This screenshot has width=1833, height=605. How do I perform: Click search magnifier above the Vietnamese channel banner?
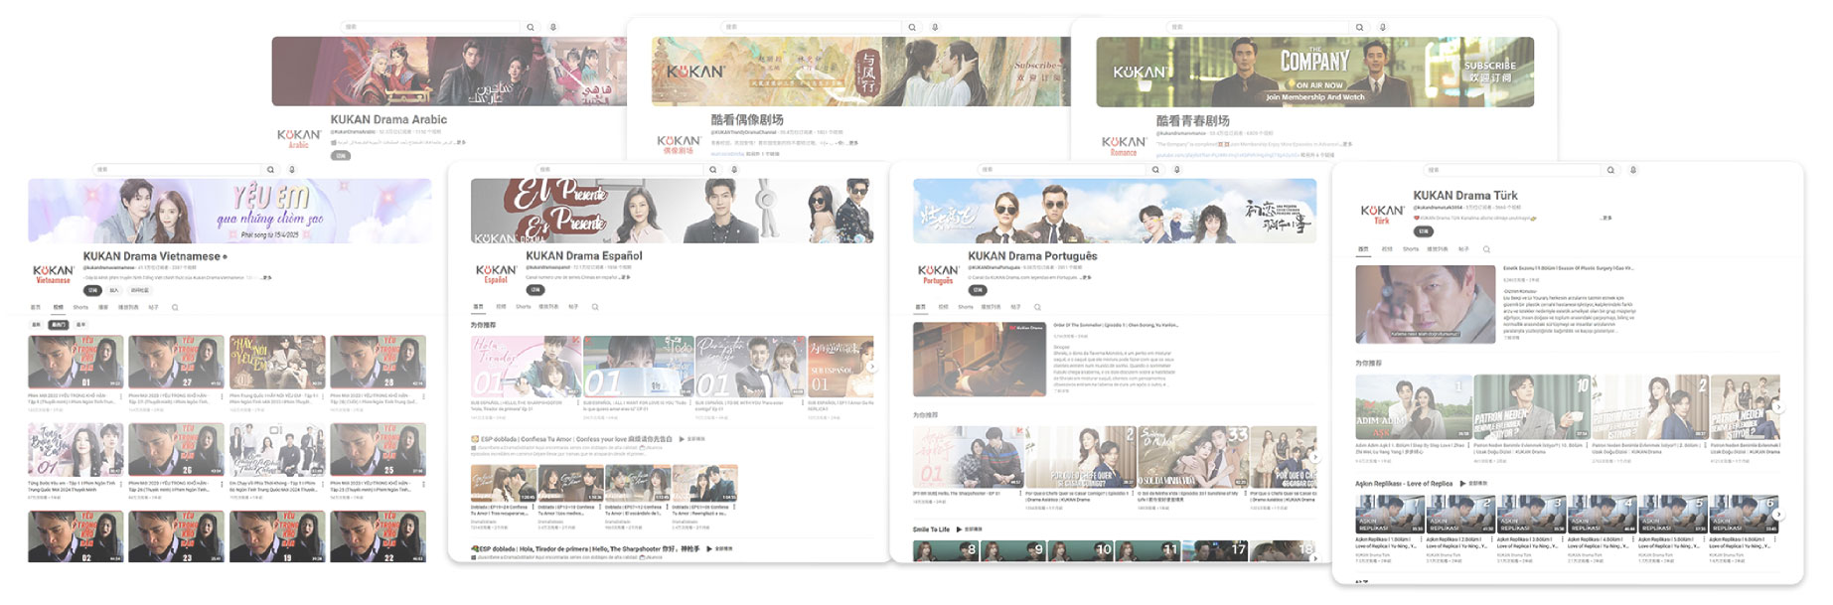(x=270, y=170)
